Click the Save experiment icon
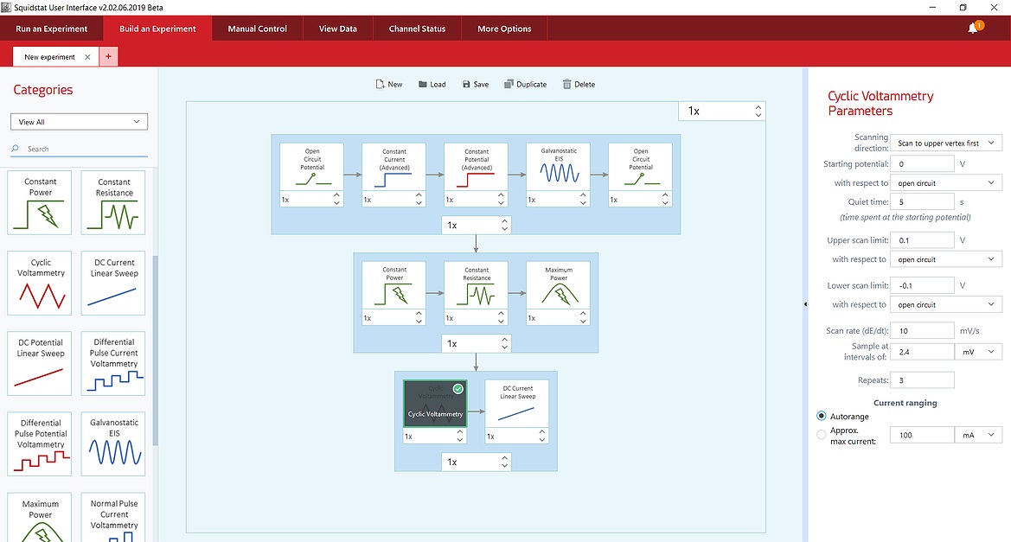1011x542 pixels. 476,85
